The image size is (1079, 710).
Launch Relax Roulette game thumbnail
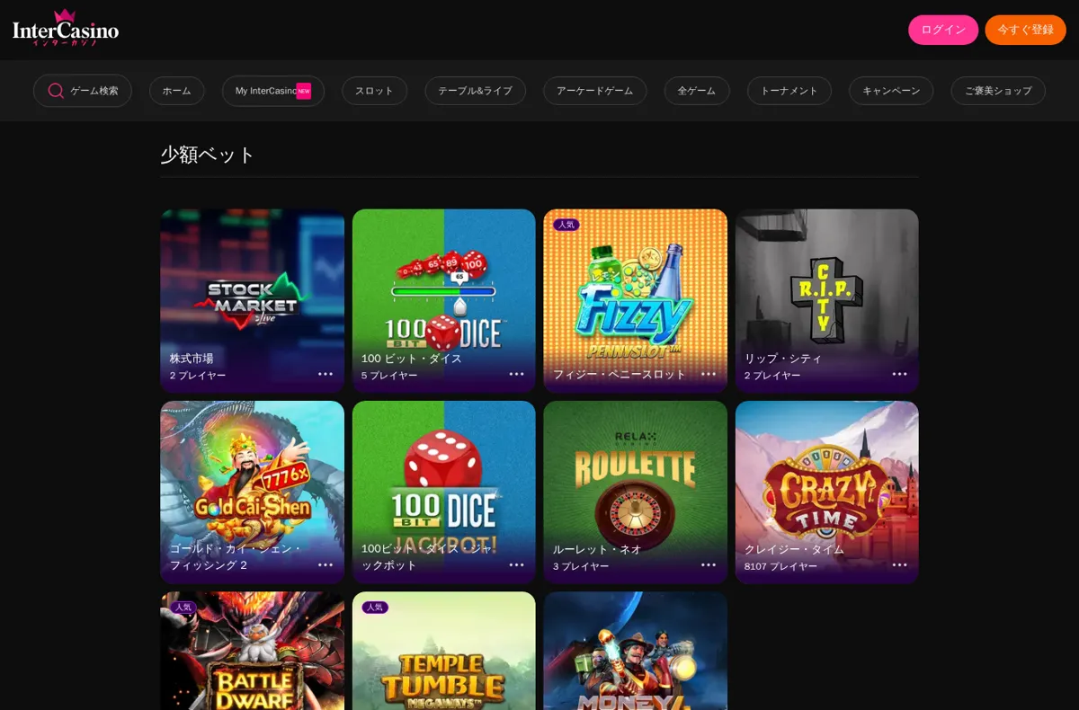635,492
